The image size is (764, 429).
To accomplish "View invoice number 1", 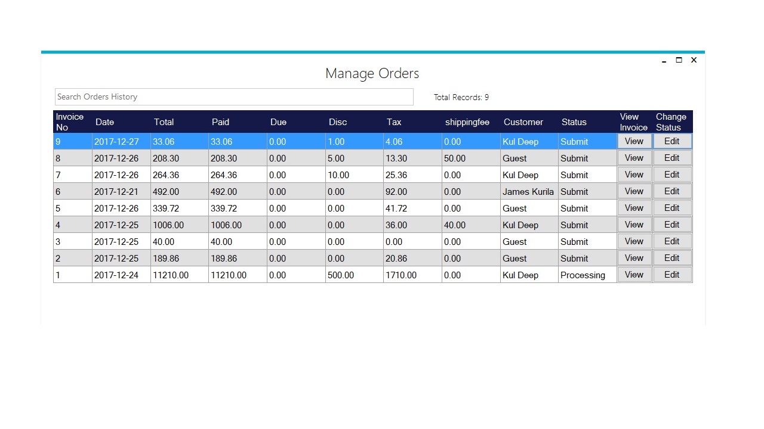I will tap(634, 275).
